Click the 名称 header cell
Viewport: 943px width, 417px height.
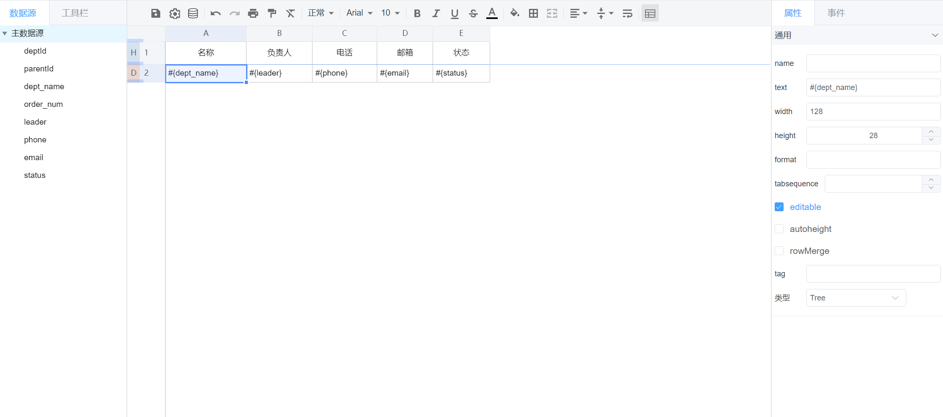click(x=206, y=53)
